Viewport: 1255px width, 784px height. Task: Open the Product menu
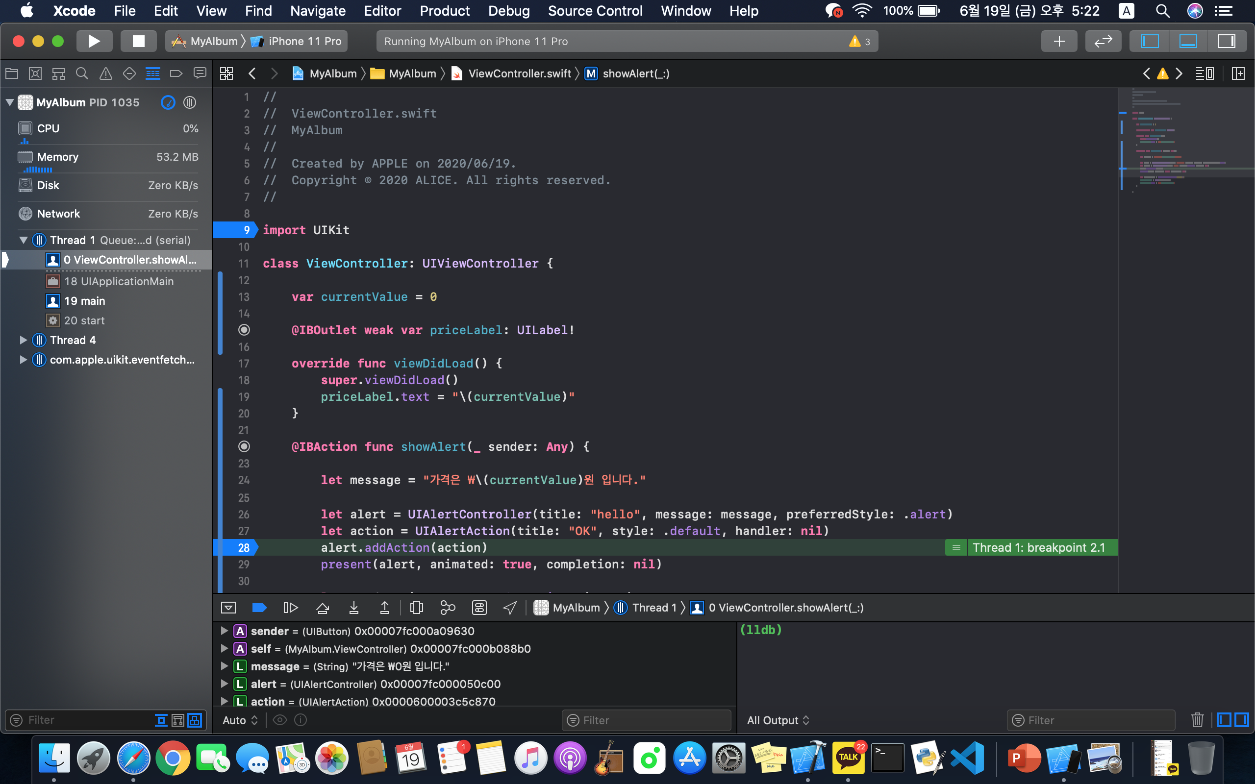pyautogui.click(x=445, y=11)
